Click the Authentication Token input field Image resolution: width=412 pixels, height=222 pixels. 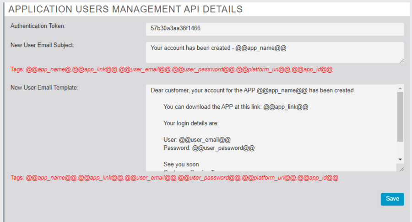275,29
